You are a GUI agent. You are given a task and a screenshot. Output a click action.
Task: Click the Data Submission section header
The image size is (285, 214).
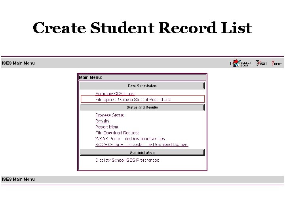click(142, 86)
